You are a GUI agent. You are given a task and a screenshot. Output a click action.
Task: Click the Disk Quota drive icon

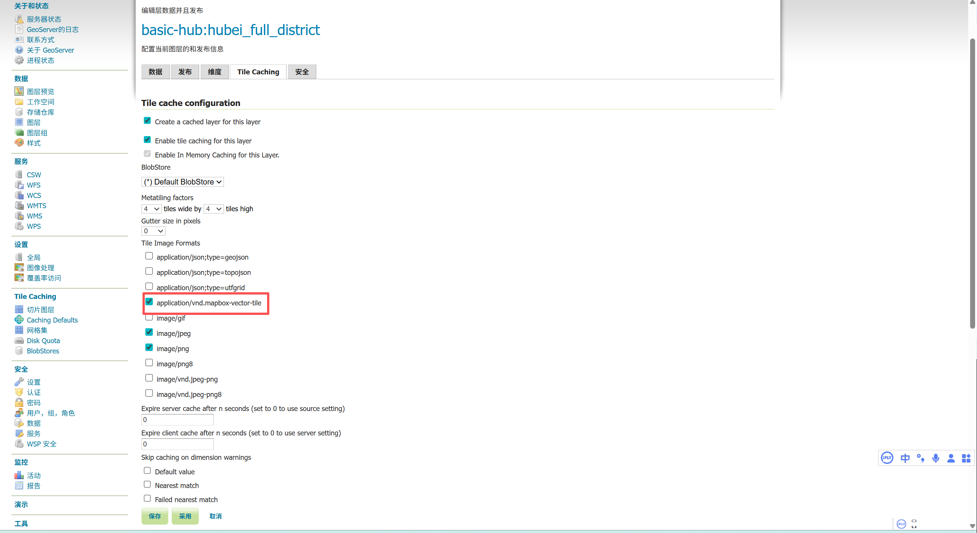click(19, 340)
